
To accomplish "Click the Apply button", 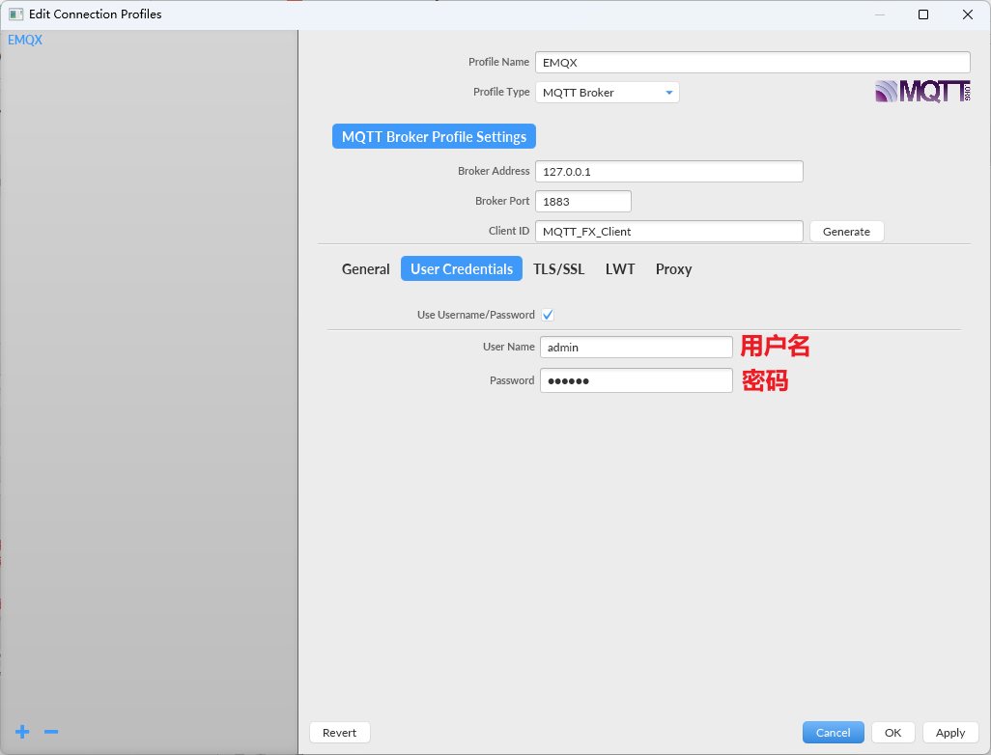I will pyautogui.click(x=949, y=732).
